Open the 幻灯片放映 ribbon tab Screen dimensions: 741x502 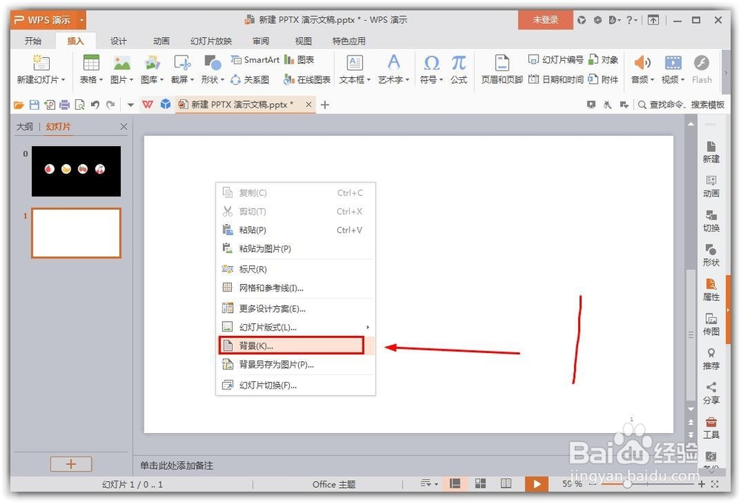[210, 41]
